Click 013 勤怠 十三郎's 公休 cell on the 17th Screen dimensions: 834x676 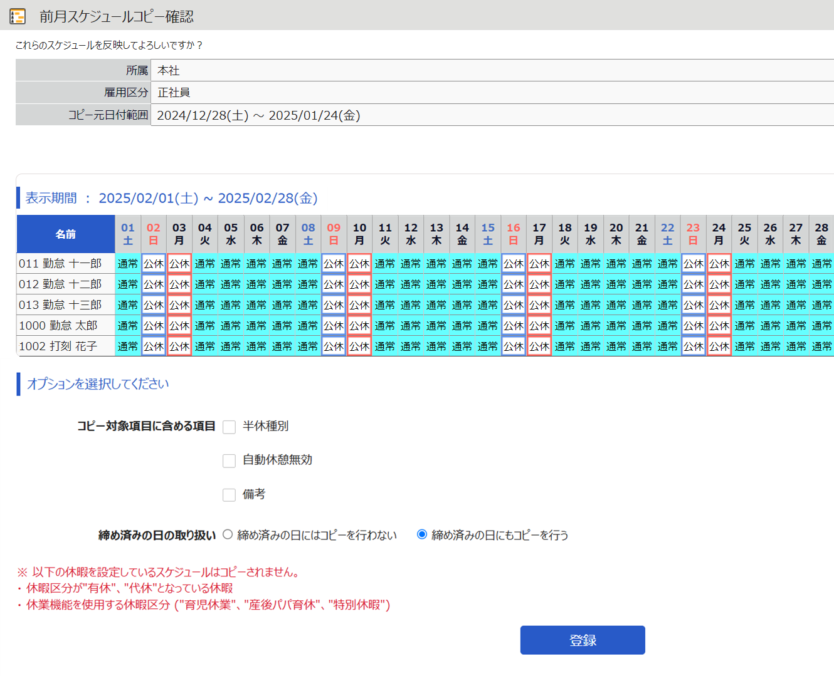[539, 305]
